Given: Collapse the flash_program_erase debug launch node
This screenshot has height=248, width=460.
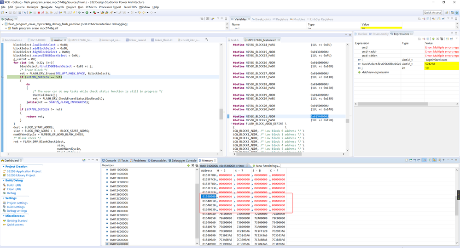Looking at the screenshot, I should (3, 24).
